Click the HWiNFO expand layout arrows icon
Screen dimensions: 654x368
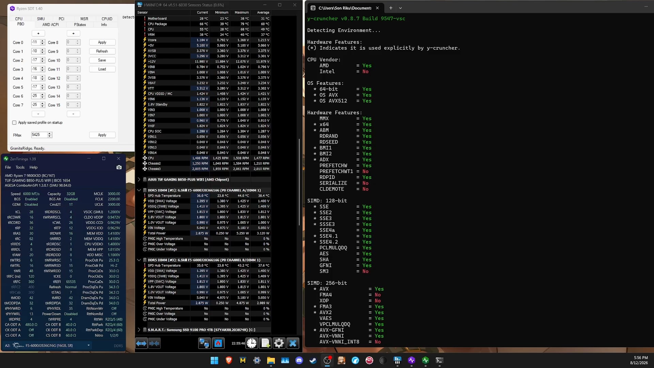tap(141, 343)
